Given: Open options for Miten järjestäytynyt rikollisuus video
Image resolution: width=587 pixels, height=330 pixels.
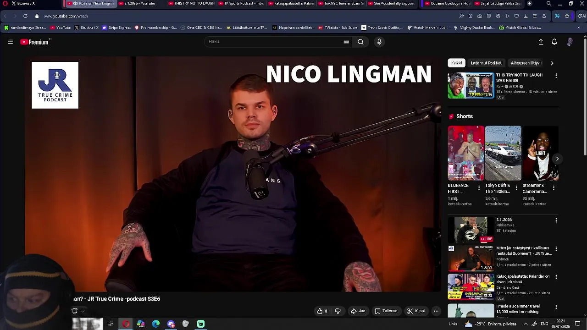Looking at the screenshot, I should coord(556,249).
